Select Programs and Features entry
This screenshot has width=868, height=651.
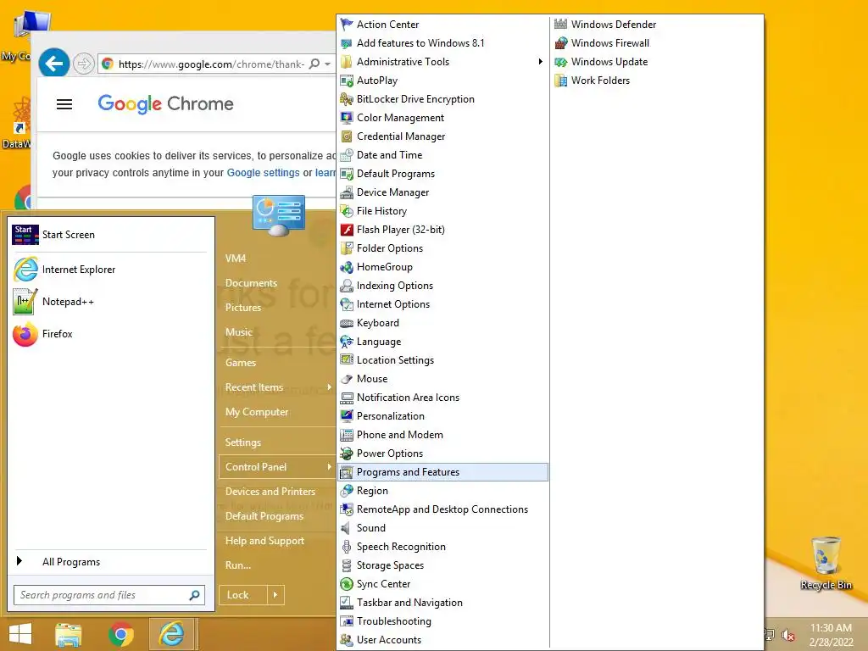click(442, 472)
